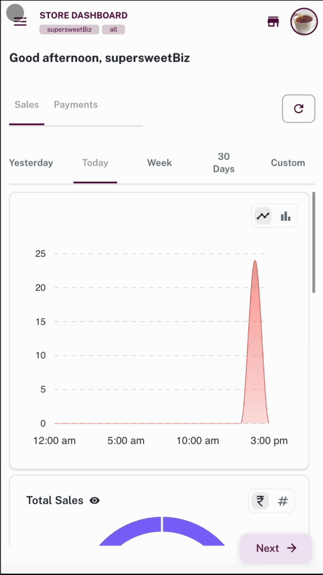Select the Yesterday time range
This screenshot has width=323, height=575.
(31, 163)
